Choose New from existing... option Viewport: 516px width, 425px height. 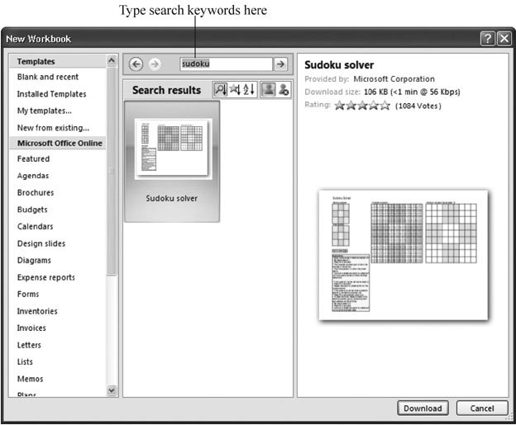[53, 127]
